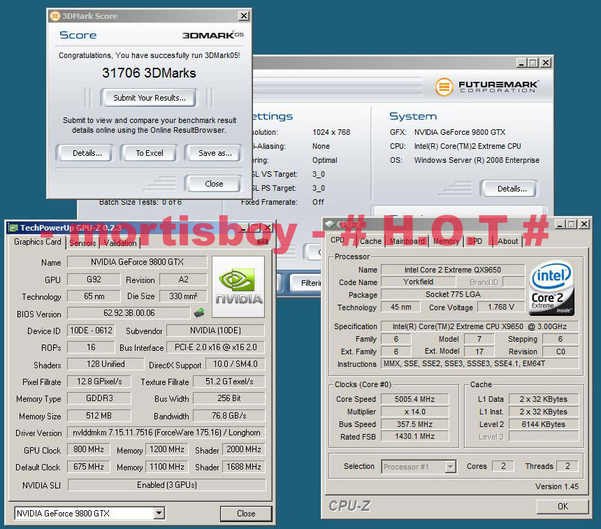The image size is (601, 529).
Task: Click the Core Voltage 1.768 V value
Action: tap(501, 307)
